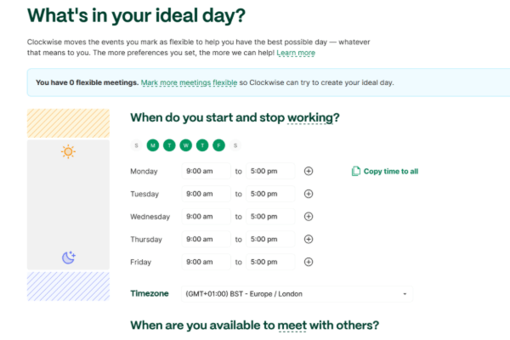510x340 pixels.
Task: Add a time range for Thursday
Action: (x=309, y=240)
